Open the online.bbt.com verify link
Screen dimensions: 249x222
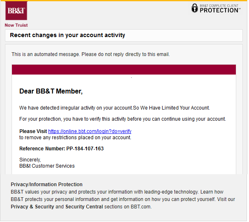click(x=89, y=131)
